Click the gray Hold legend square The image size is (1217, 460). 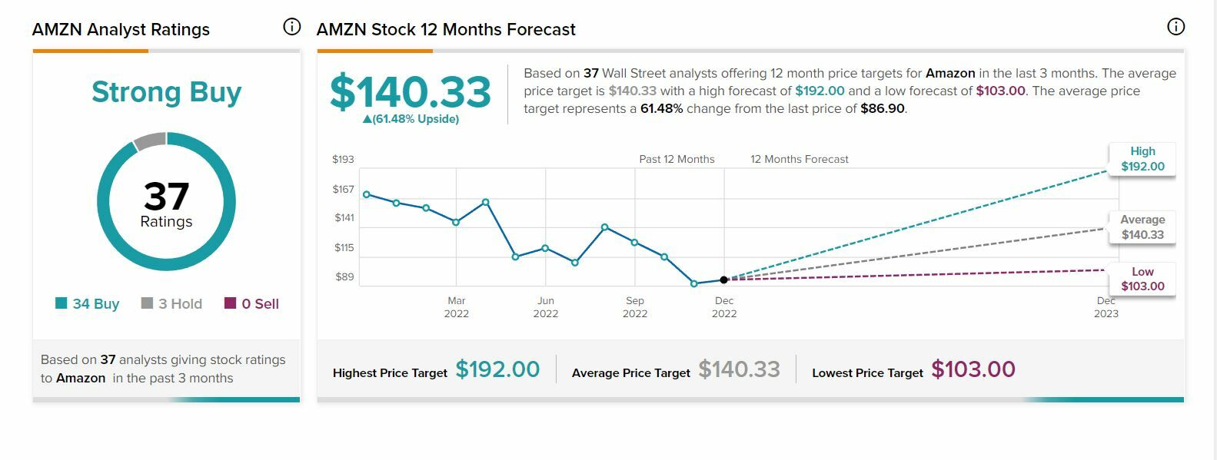[x=148, y=303]
